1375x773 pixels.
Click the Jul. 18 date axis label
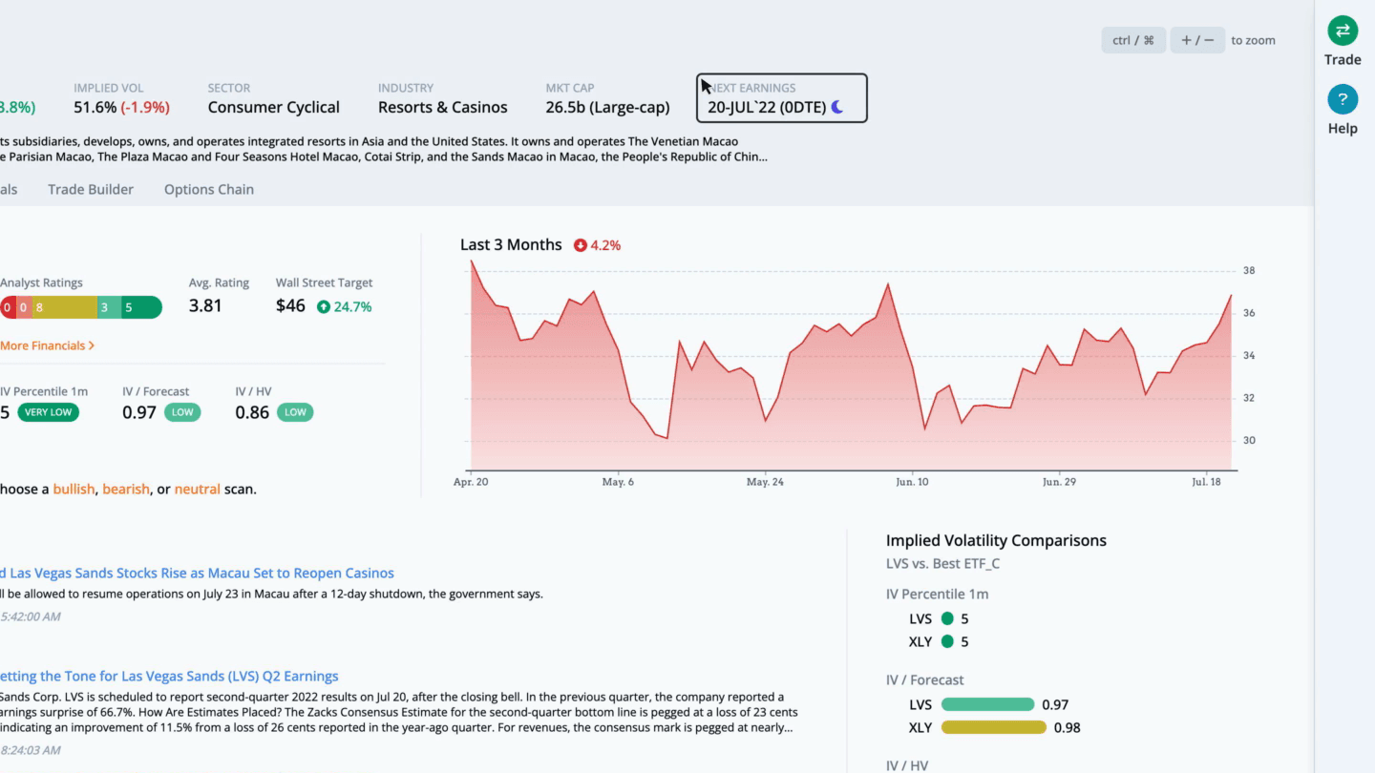[1206, 482]
